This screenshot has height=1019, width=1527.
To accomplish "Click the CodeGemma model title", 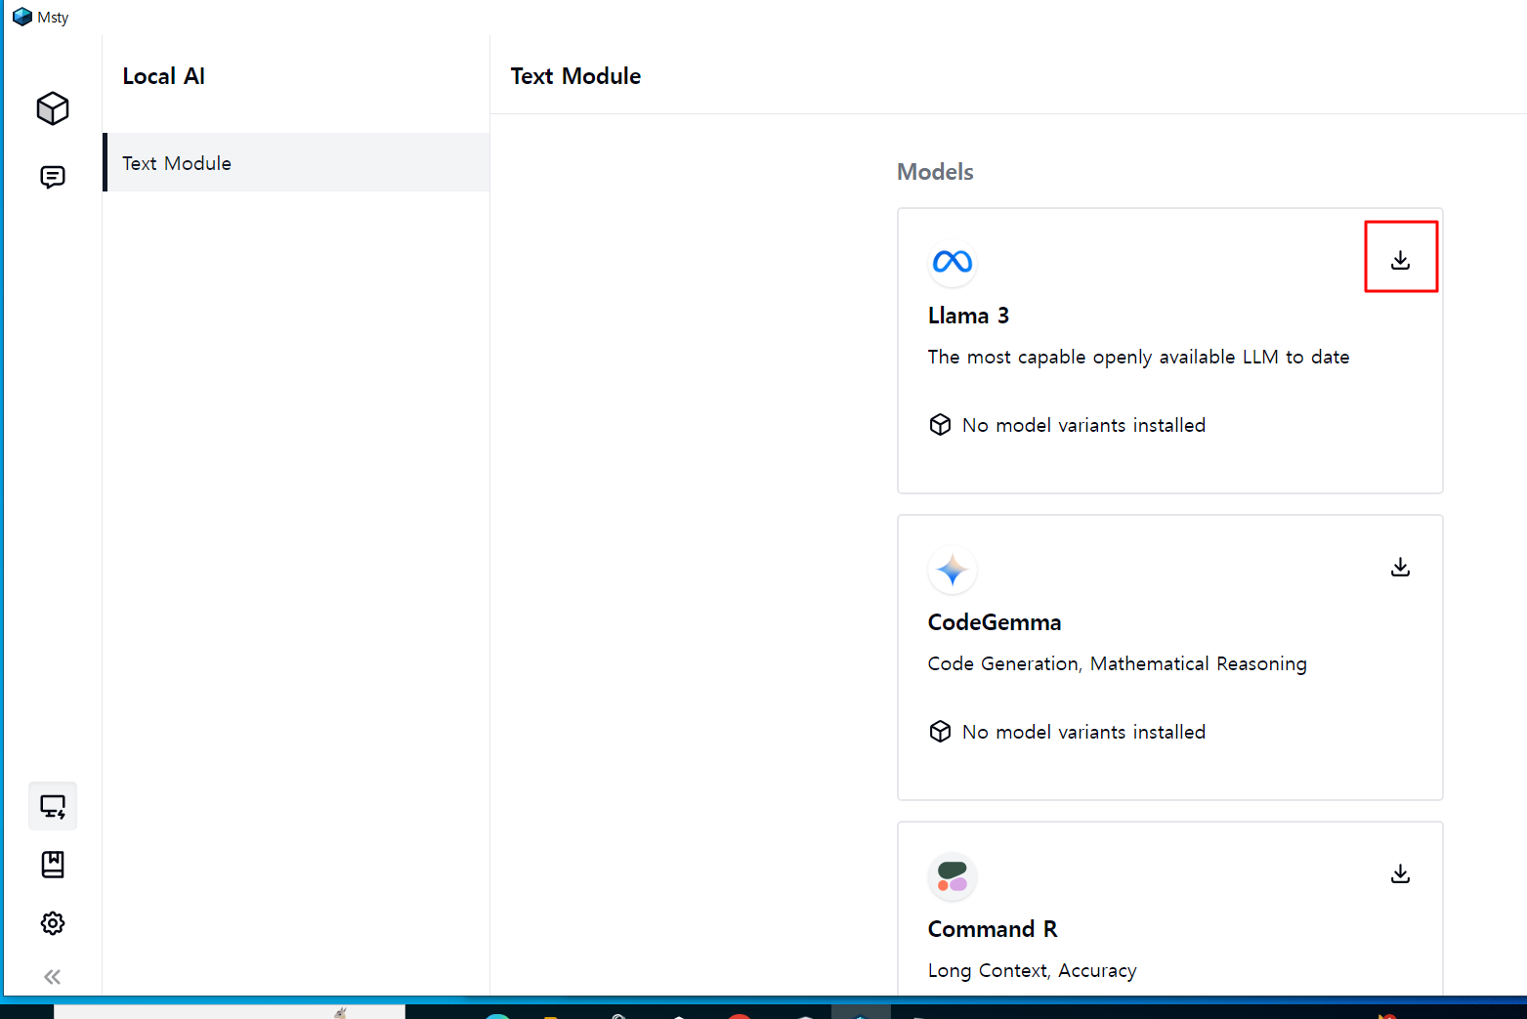I will click(995, 622).
